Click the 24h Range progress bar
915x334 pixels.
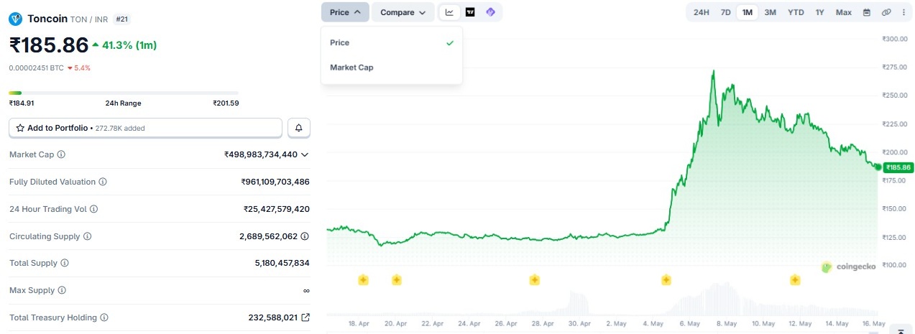click(124, 93)
